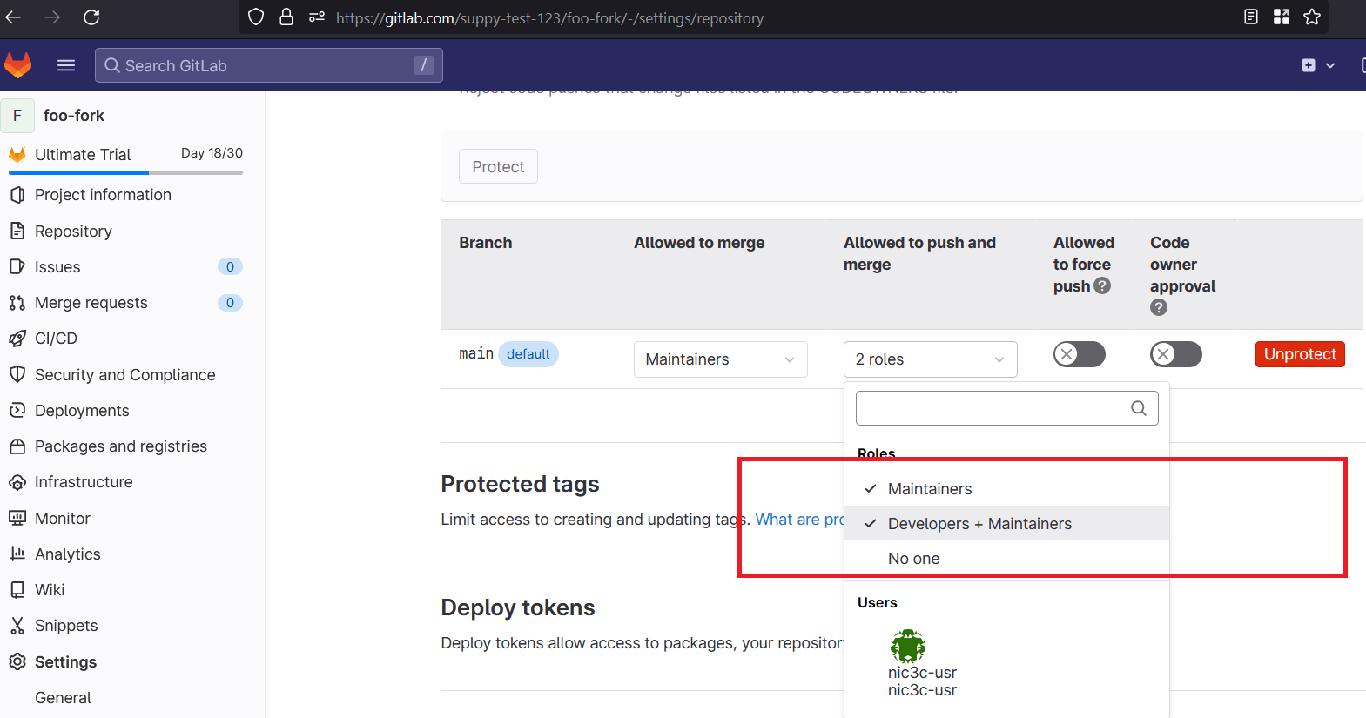The height and width of the screenshot is (718, 1366).
Task: Open the hamburger navigation menu
Action: (66, 65)
